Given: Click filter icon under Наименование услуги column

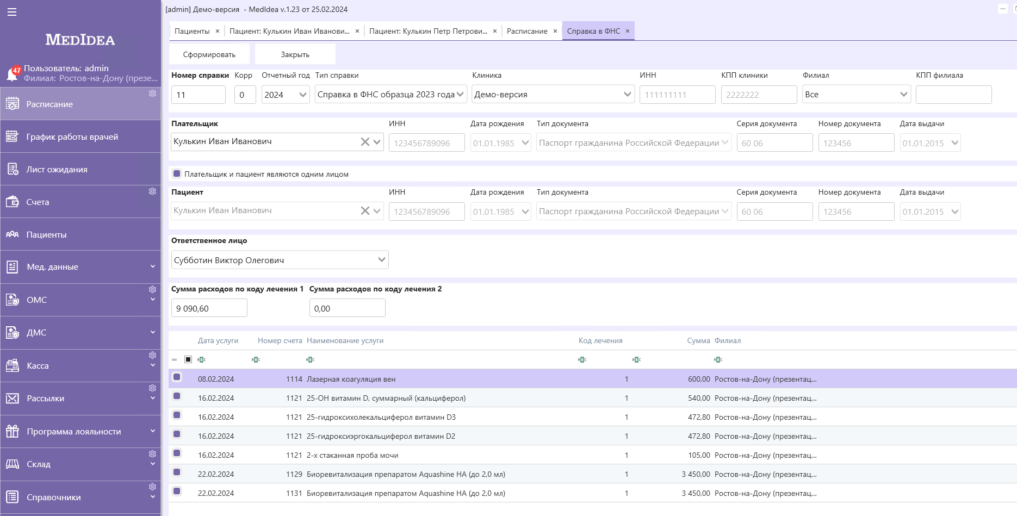Looking at the screenshot, I should pyautogui.click(x=310, y=359).
